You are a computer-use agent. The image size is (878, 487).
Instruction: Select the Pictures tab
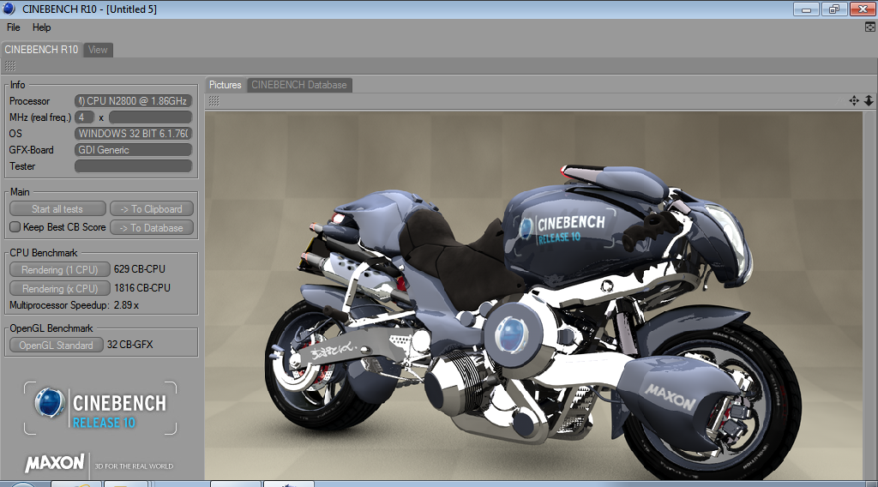(x=226, y=85)
